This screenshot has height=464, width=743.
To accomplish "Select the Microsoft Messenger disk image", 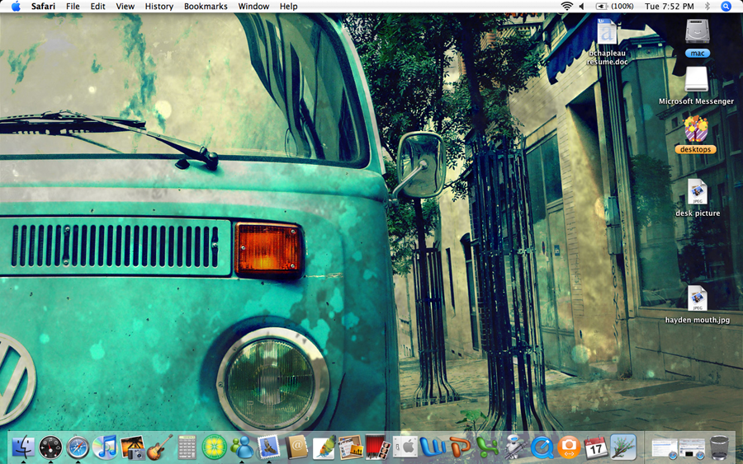I will pos(696,86).
